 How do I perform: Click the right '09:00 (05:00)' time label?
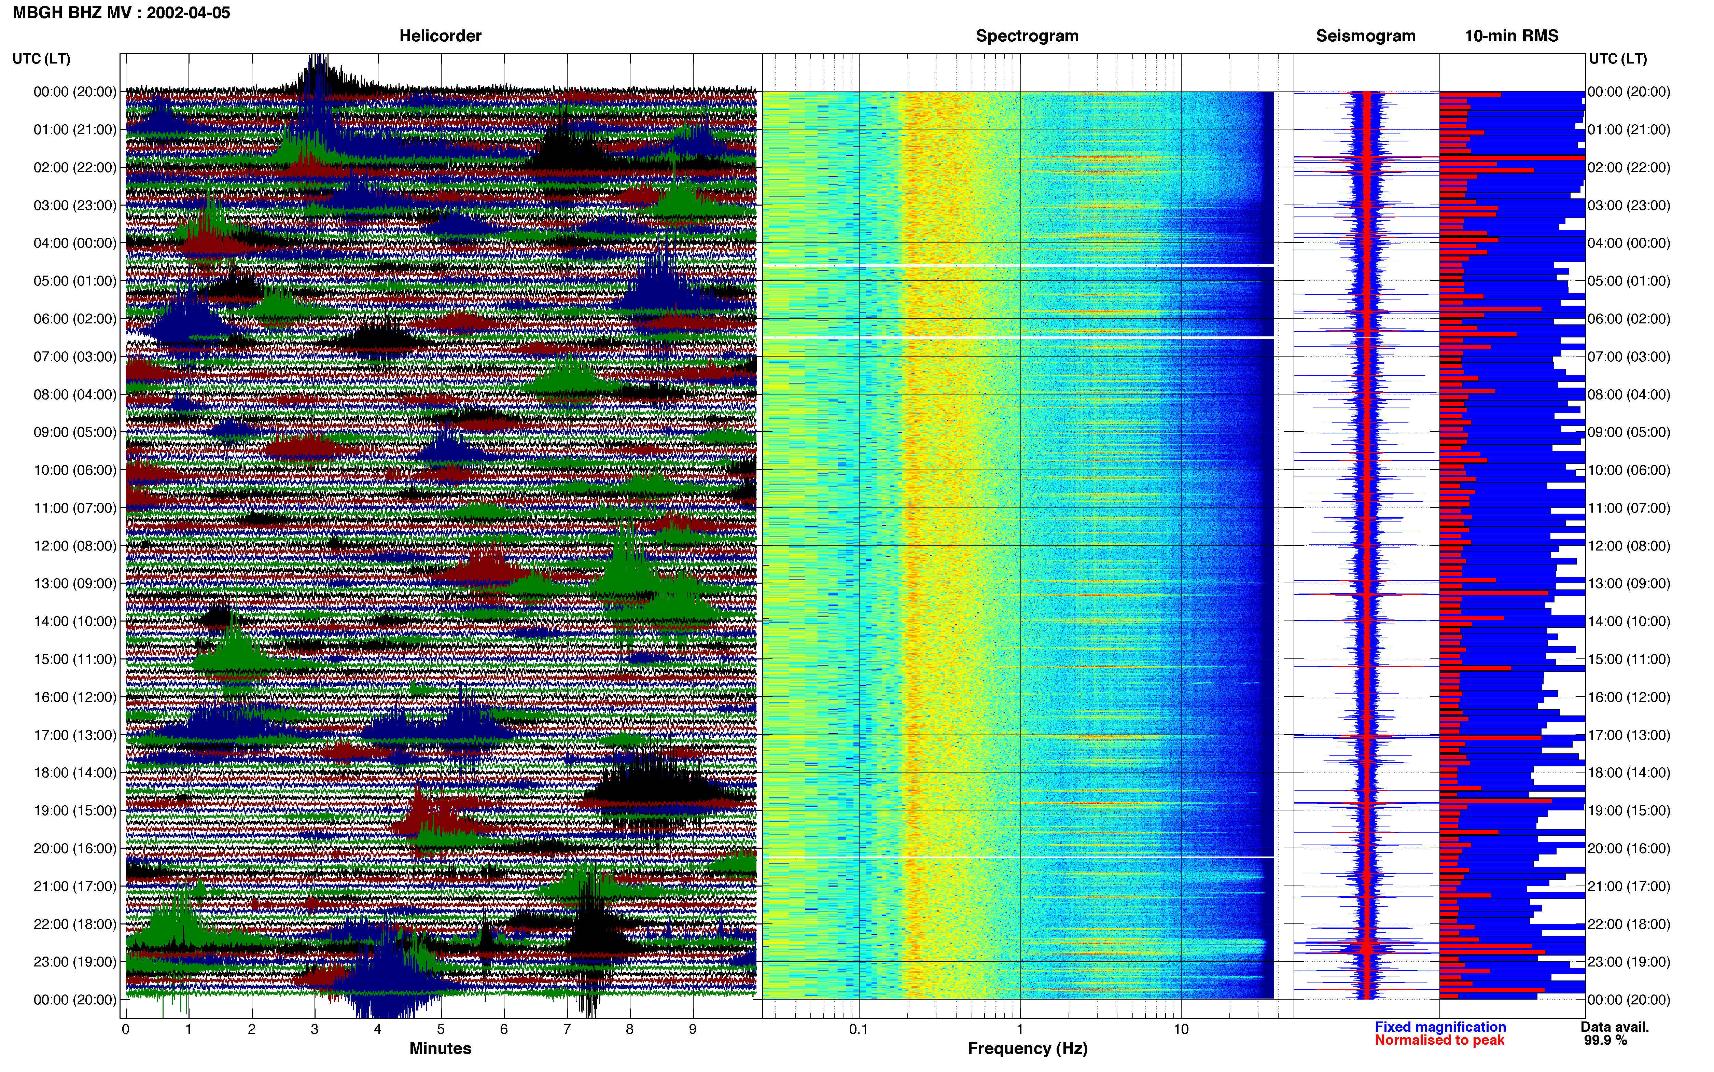pos(1629,432)
